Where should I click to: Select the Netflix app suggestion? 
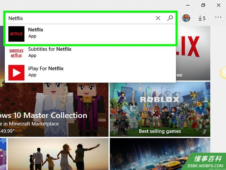[x=90, y=34]
